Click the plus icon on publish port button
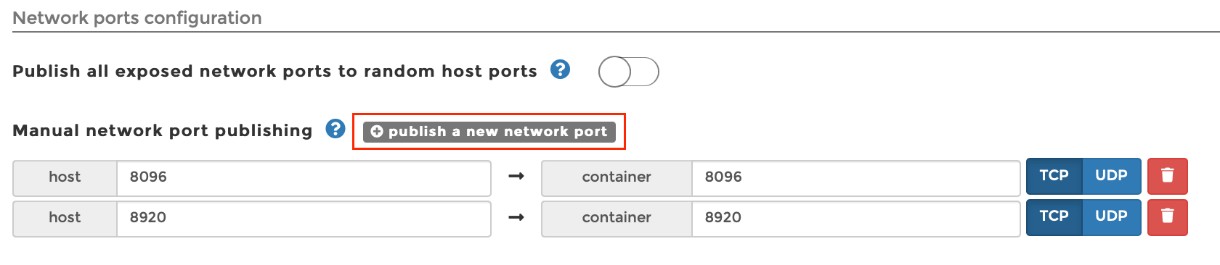 pyautogui.click(x=376, y=132)
